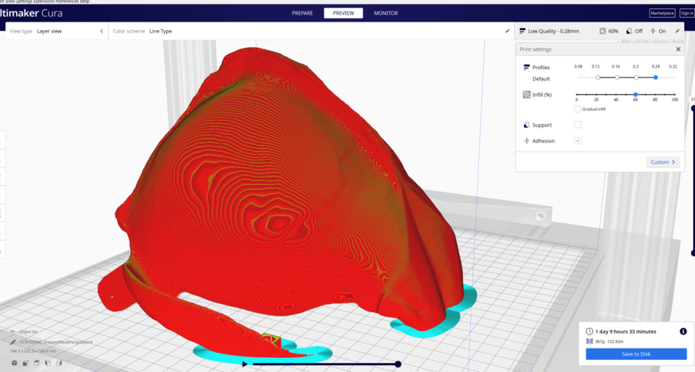
Task: Enable the Gradual infill checkbox
Action: coord(578,109)
